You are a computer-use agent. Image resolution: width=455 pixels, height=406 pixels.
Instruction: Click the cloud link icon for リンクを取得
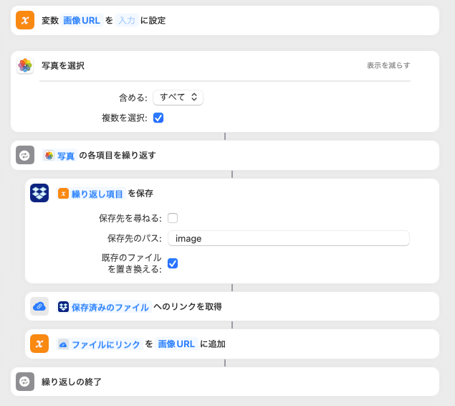point(39,306)
